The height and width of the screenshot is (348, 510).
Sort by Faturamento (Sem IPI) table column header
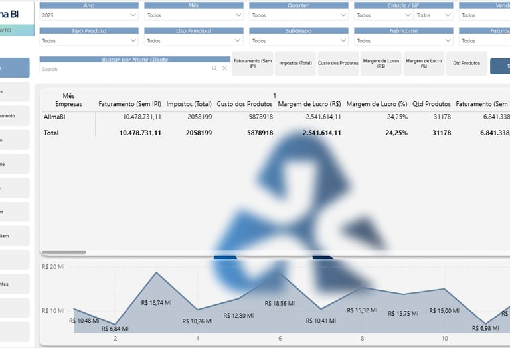[x=129, y=104]
